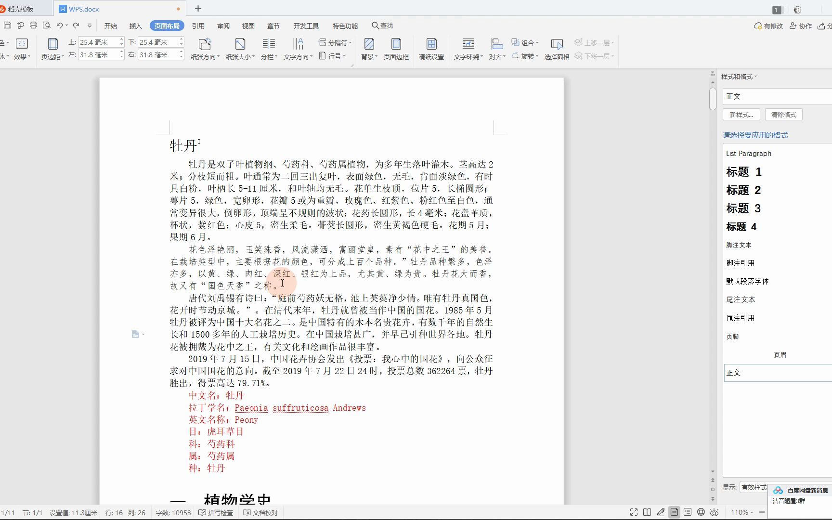Screen dimensions: 832x520
Task: Open the 开始 Home ribbon tab
Action: point(111,26)
